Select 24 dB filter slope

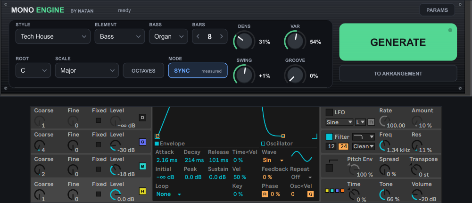click(343, 146)
